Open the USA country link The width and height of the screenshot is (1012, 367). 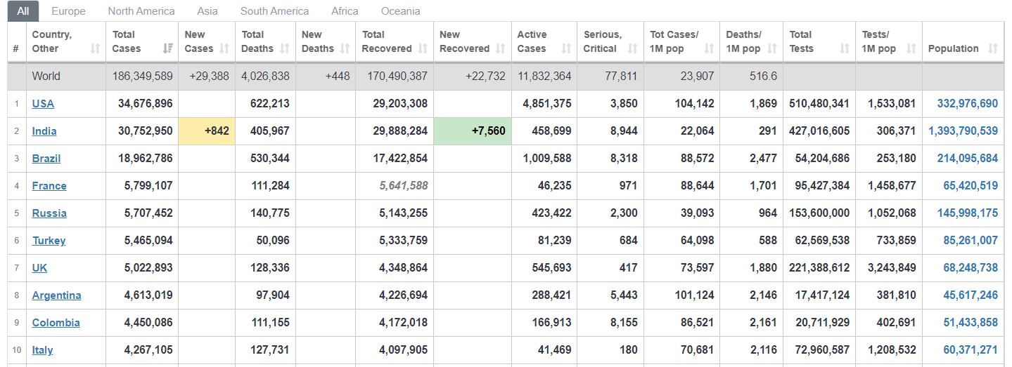(x=43, y=104)
